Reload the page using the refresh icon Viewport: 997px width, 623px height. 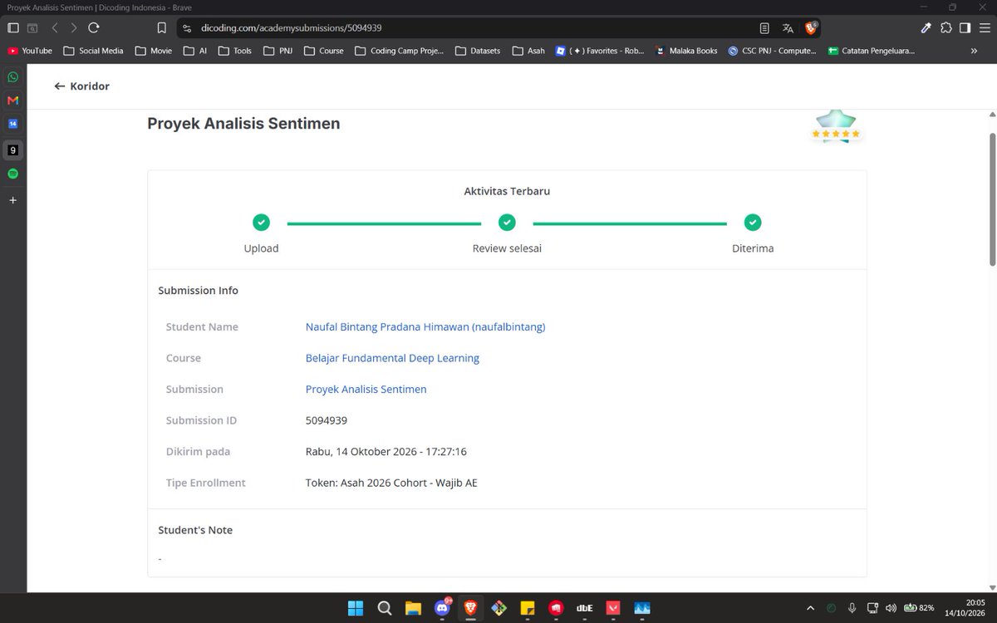point(94,27)
